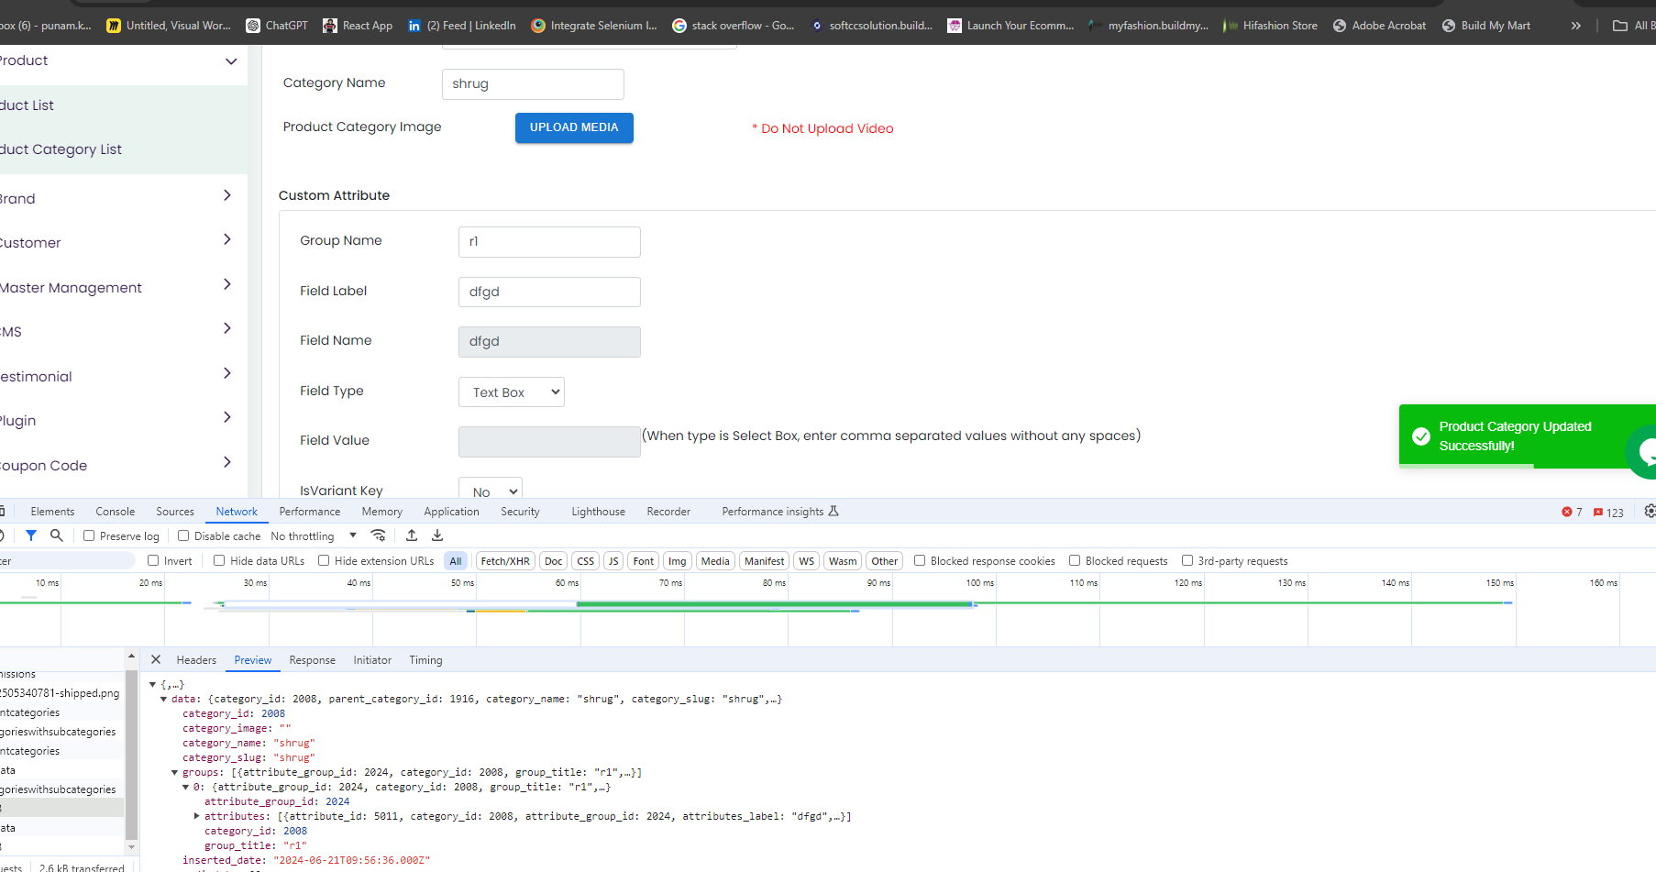Switch to the Headers tab

coord(196,660)
